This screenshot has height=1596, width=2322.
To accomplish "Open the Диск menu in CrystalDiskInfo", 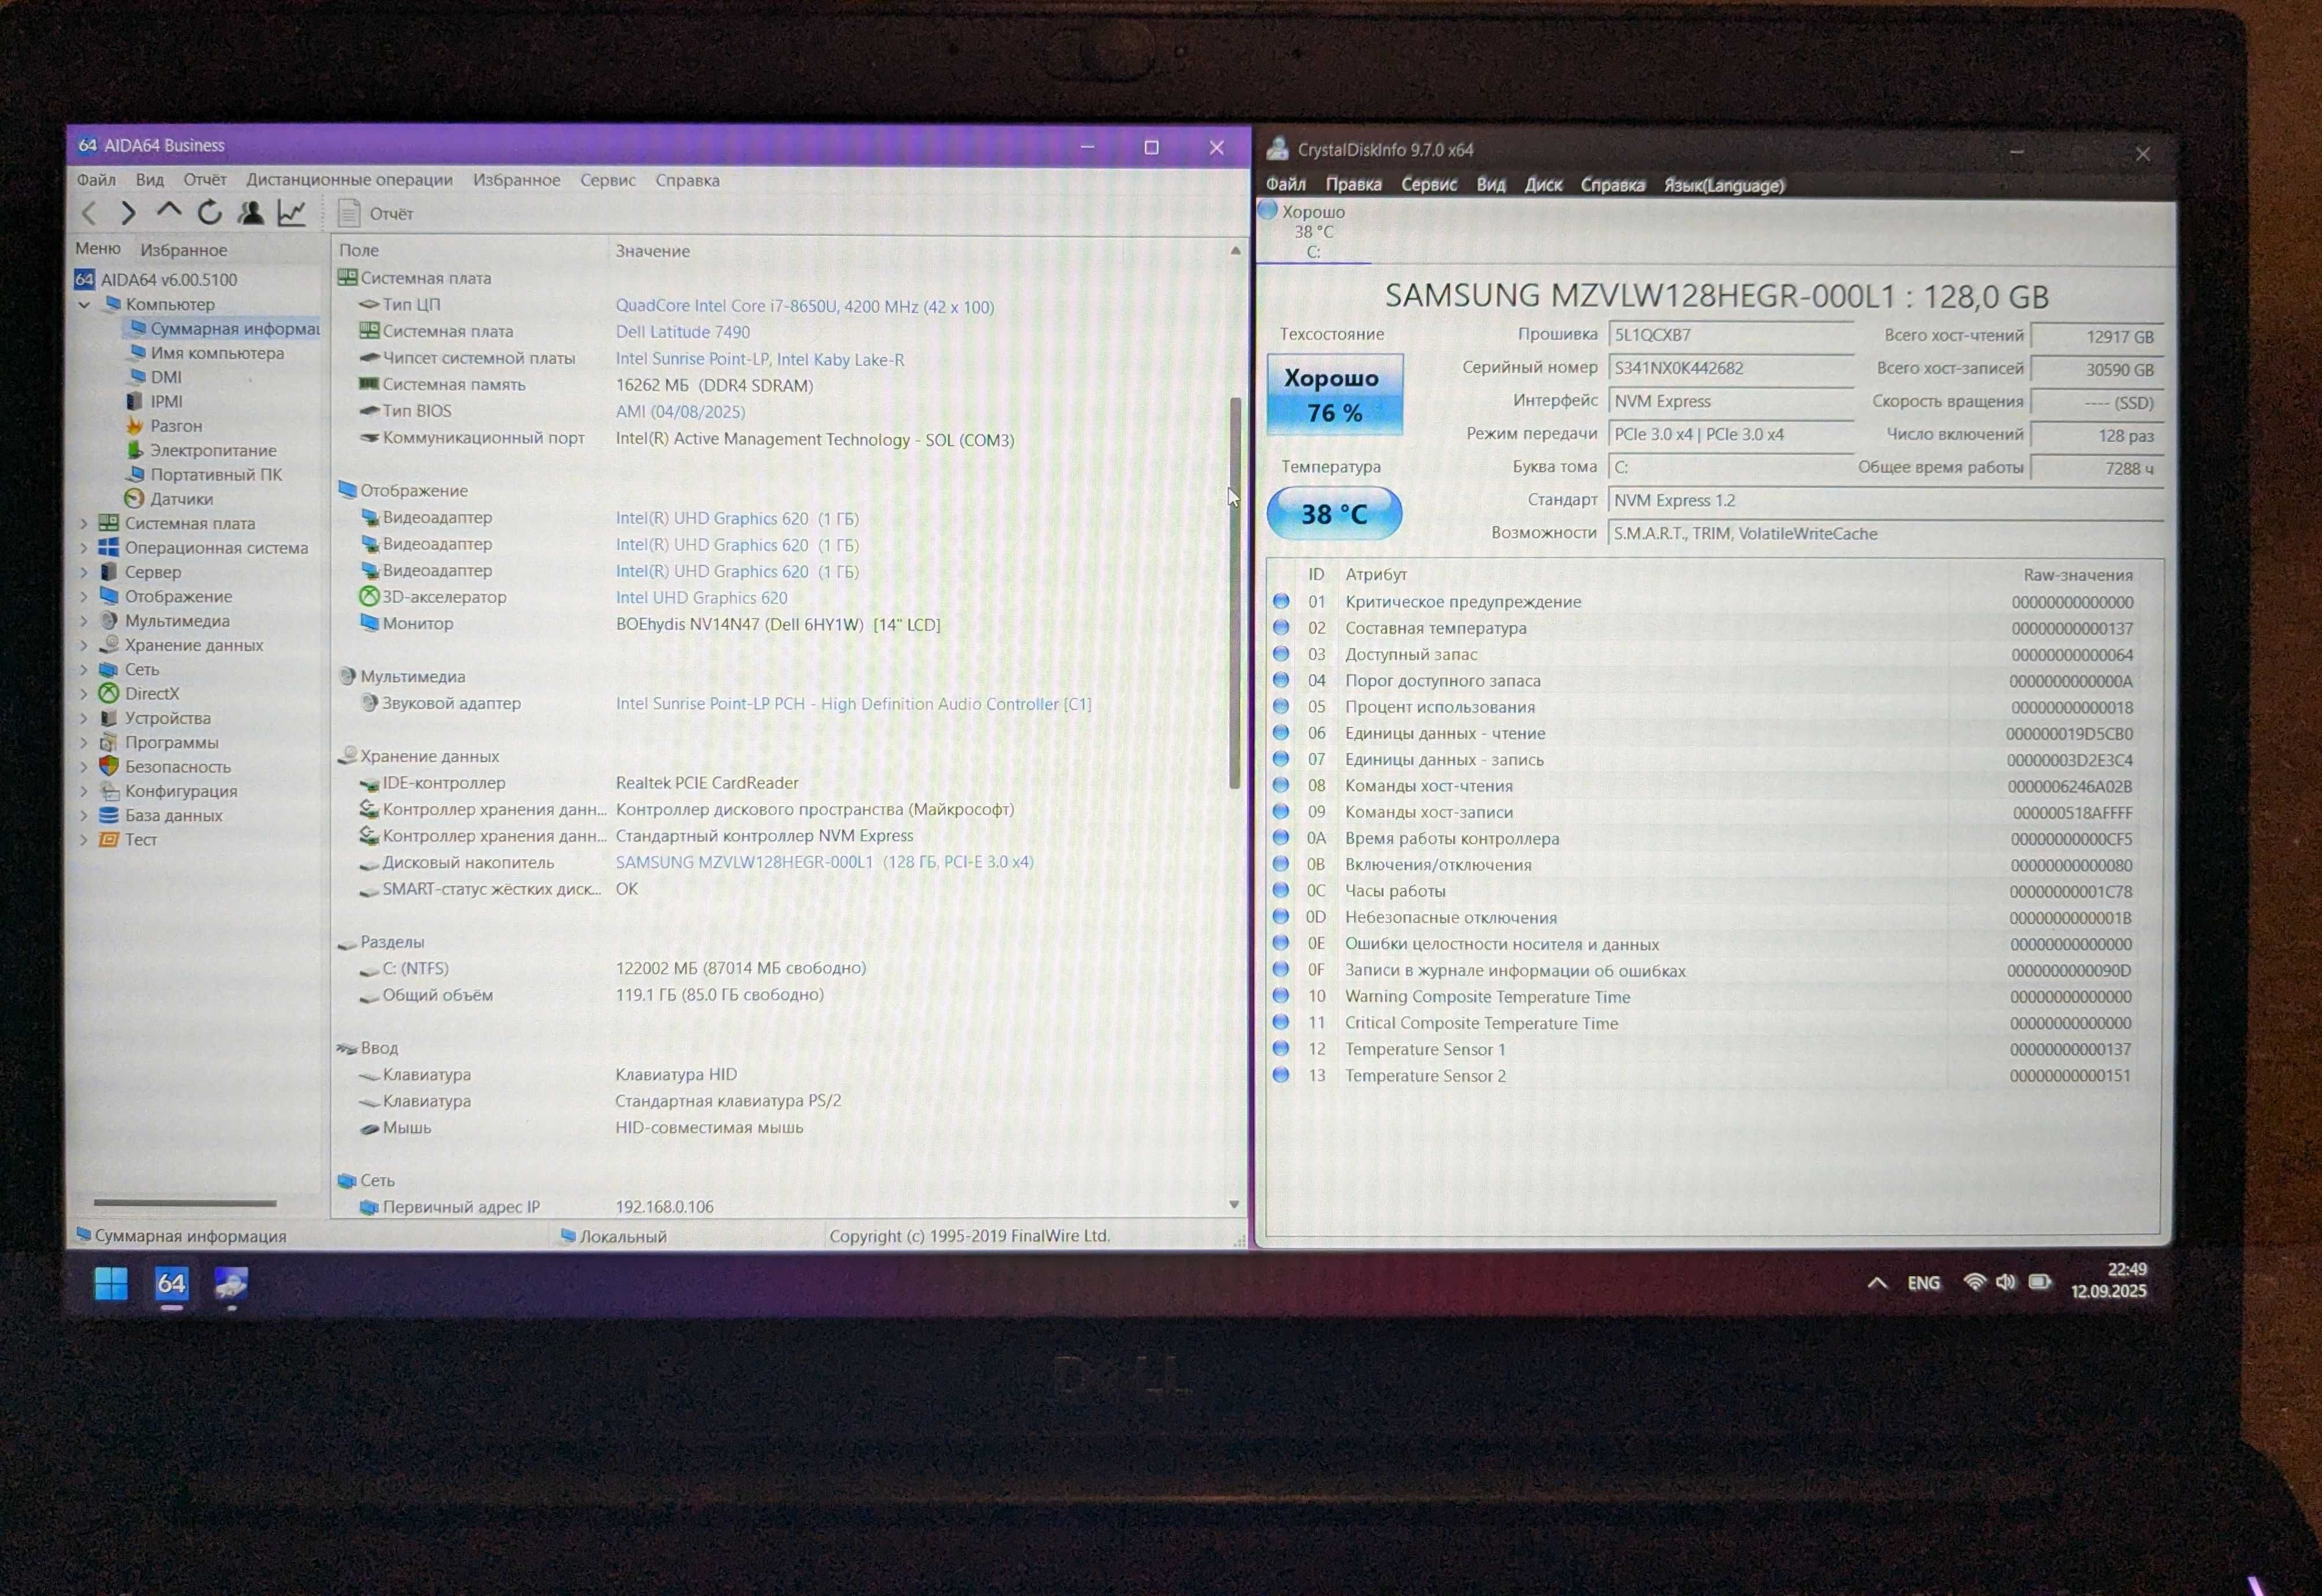I will click(x=1543, y=185).
